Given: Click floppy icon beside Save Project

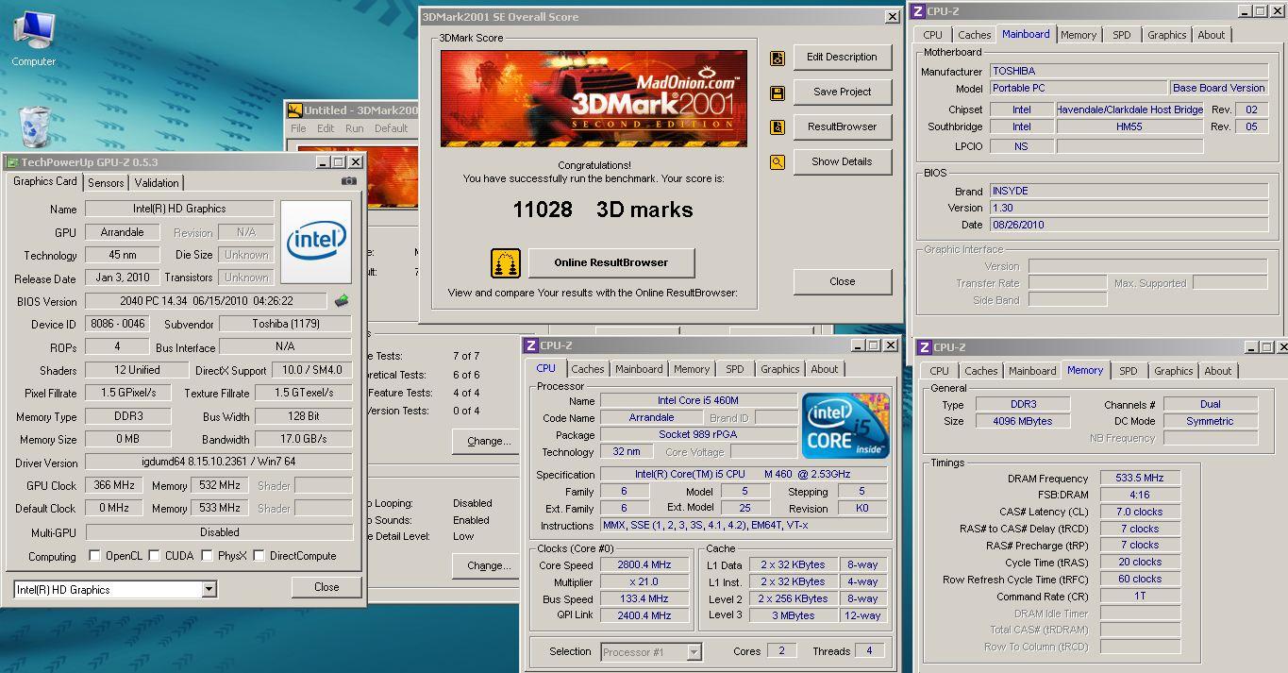Looking at the screenshot, I should pyautogui.click(x=778, y=93).
